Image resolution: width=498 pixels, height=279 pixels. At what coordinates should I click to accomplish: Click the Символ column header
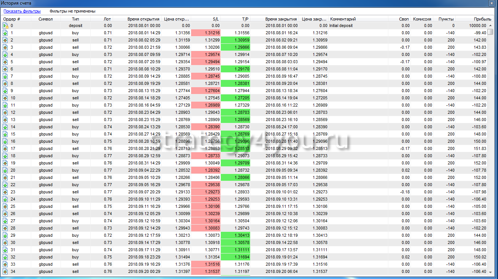[x=45, y=19]
